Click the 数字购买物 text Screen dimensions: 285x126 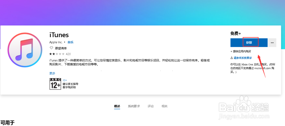pos(69,87)
